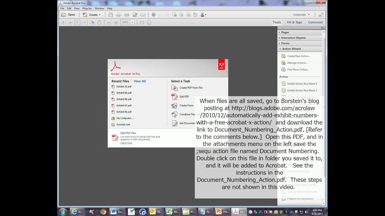Run the Exhibit Sticker Blue Blank 3 action
This screenshot has width=385, height=216.
[302, 90]
